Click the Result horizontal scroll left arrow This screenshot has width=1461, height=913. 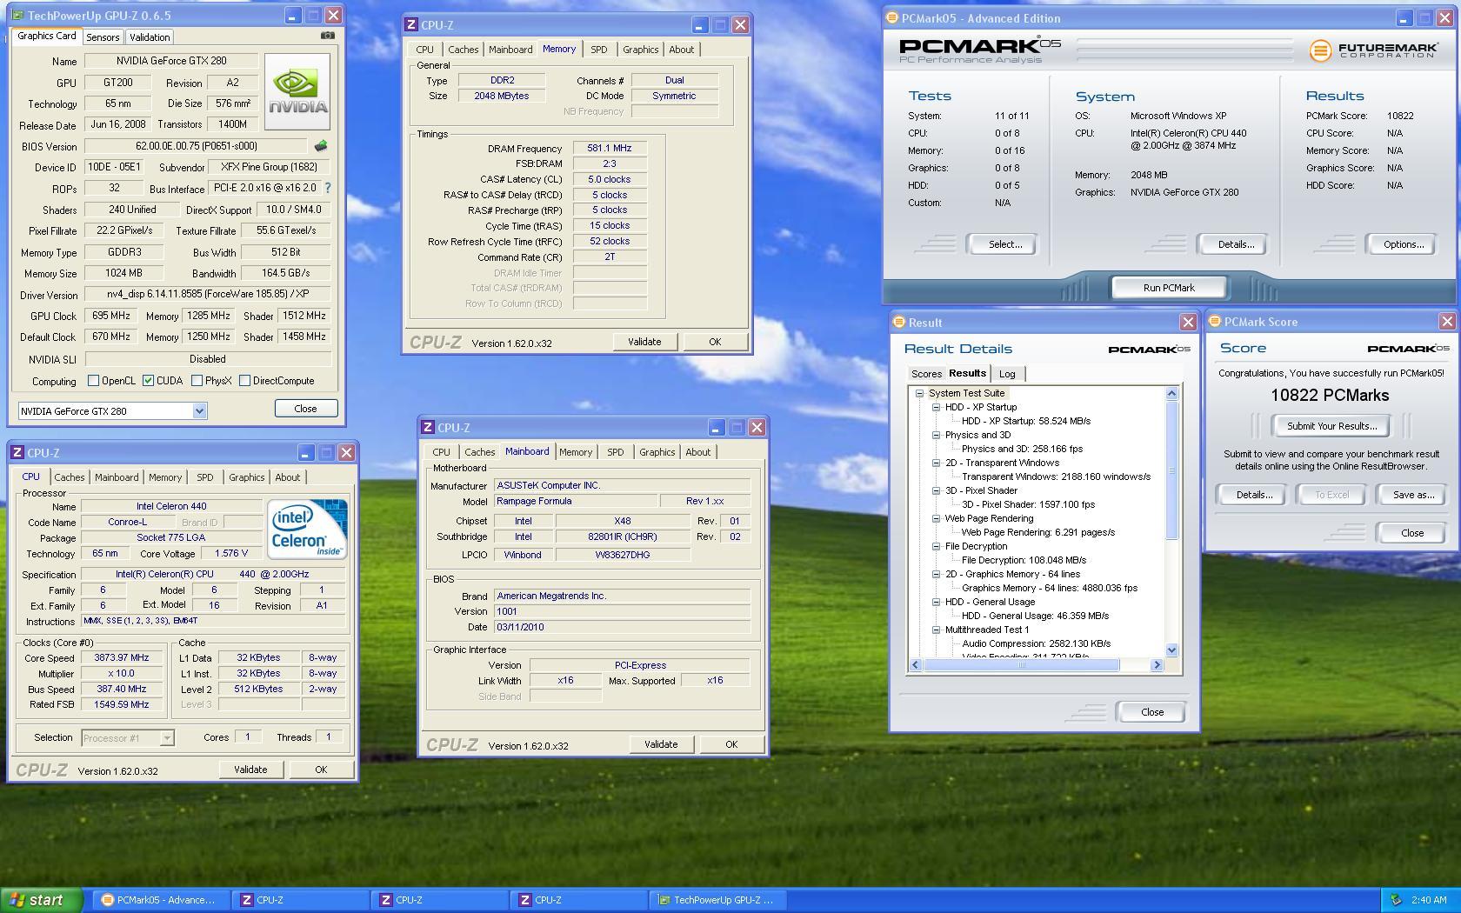click(915, 665)
